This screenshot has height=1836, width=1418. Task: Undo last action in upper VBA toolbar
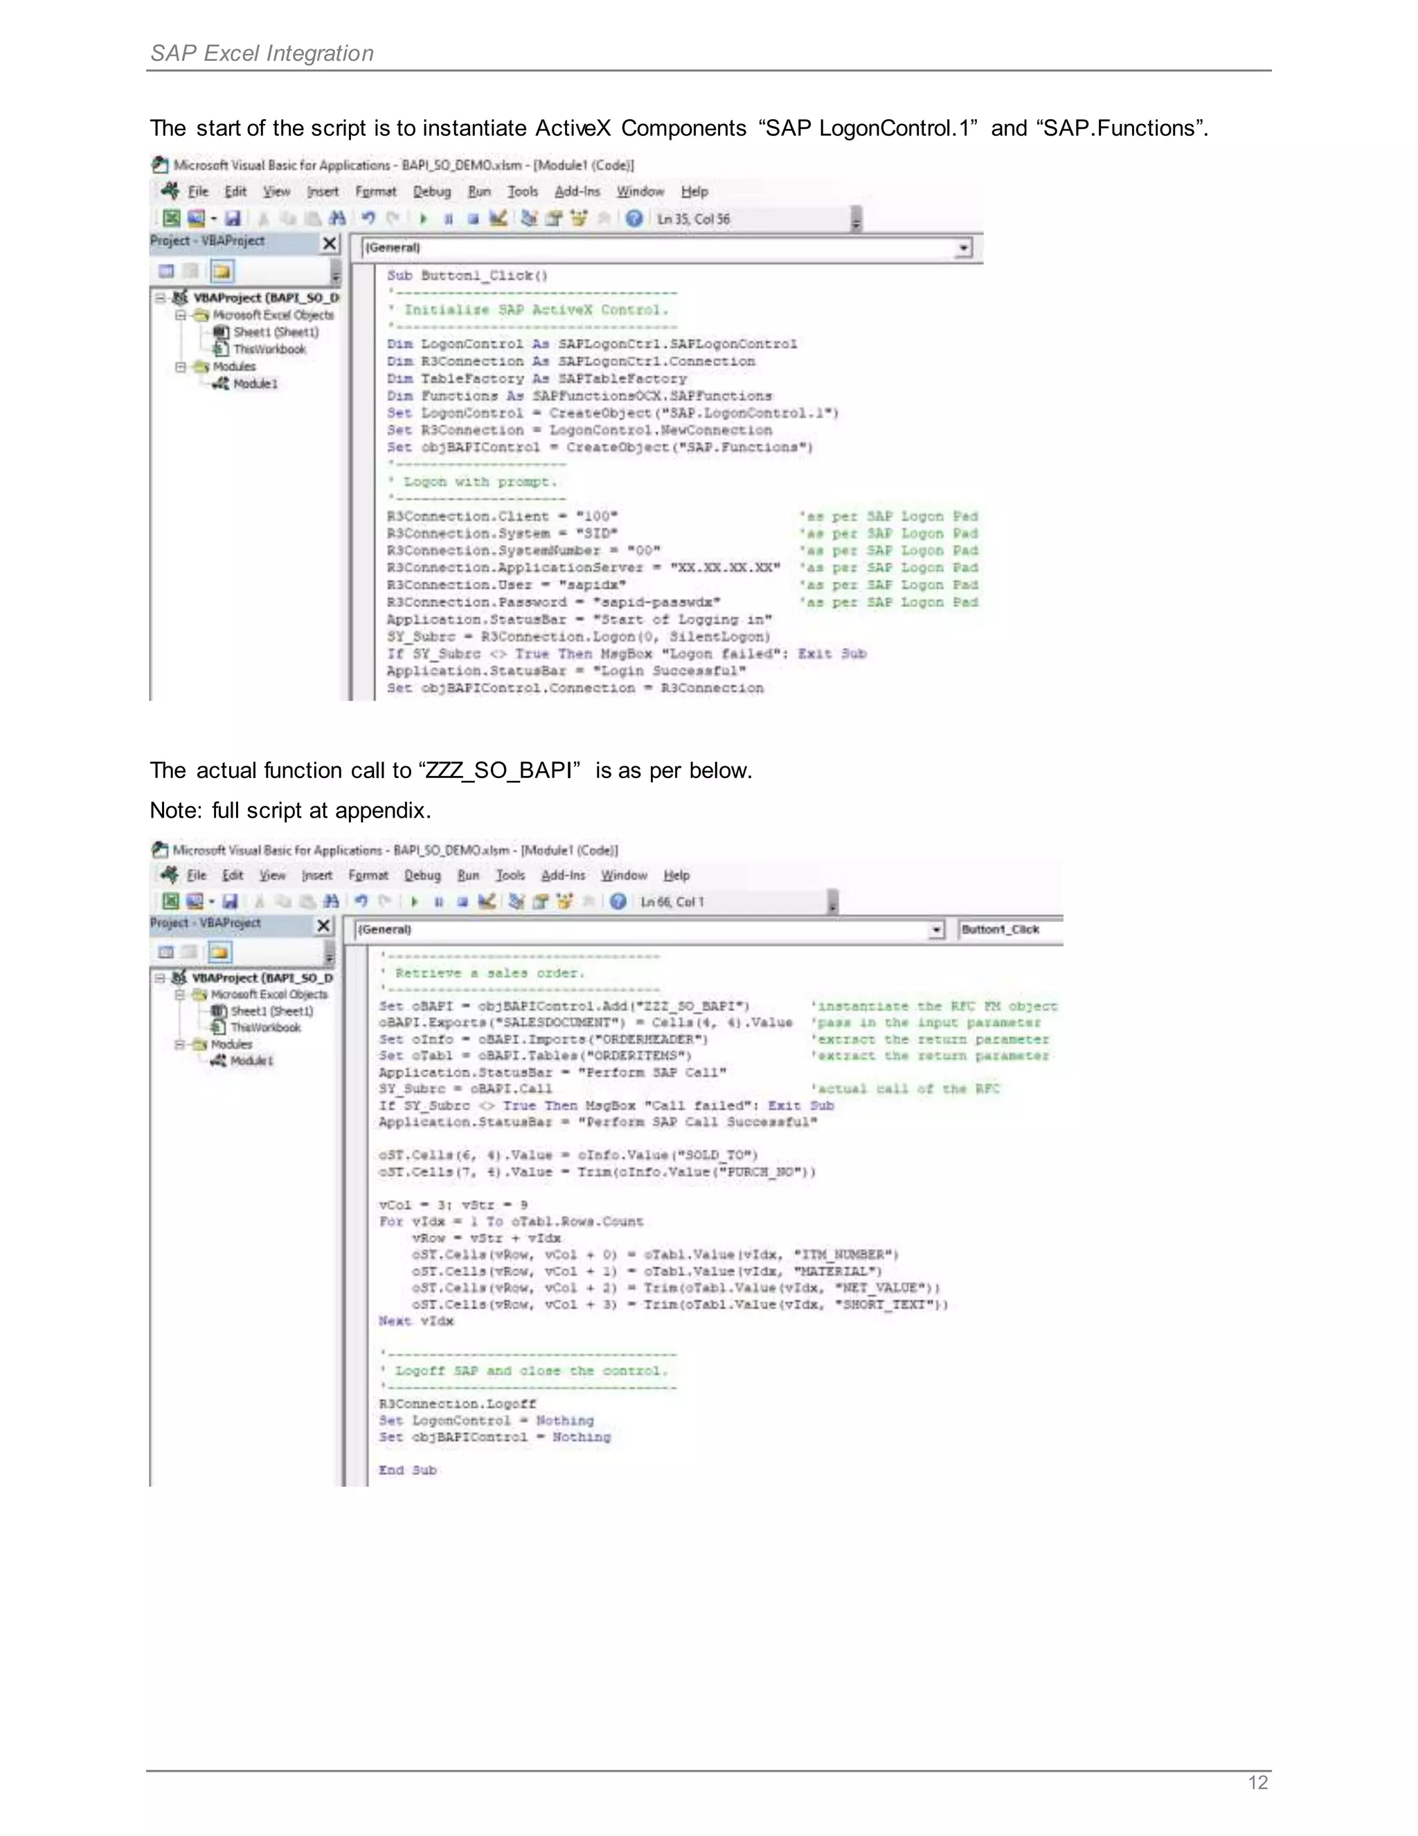[368, 218]
